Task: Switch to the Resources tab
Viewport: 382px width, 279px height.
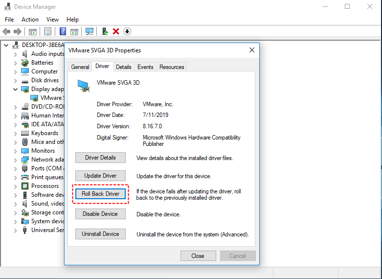Action: click(172, 67)
